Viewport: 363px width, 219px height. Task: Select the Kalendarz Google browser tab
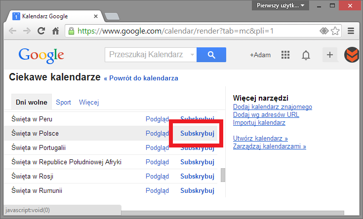(x=54, y=16)
